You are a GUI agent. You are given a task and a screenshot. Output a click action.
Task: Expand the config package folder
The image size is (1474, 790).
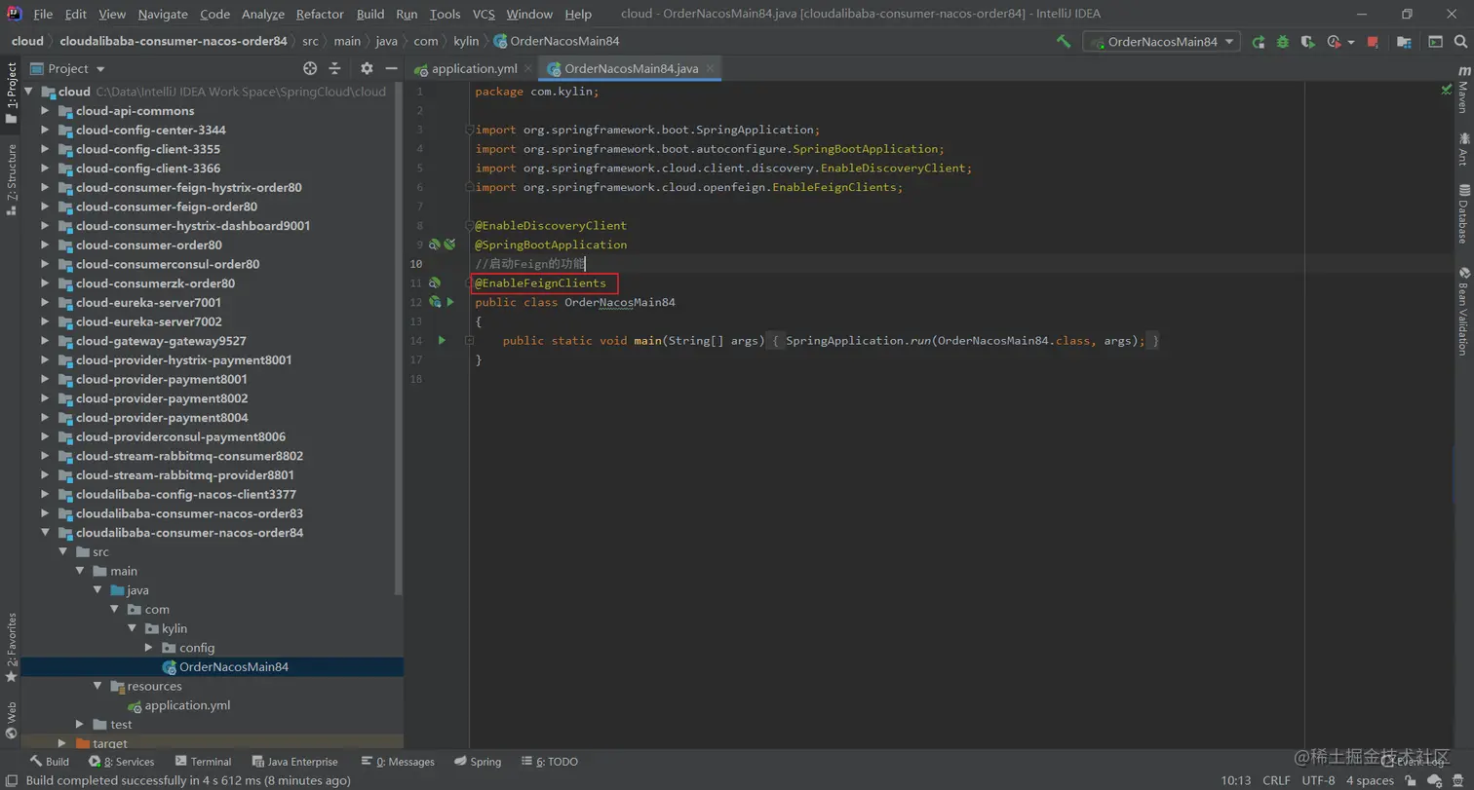148,648
